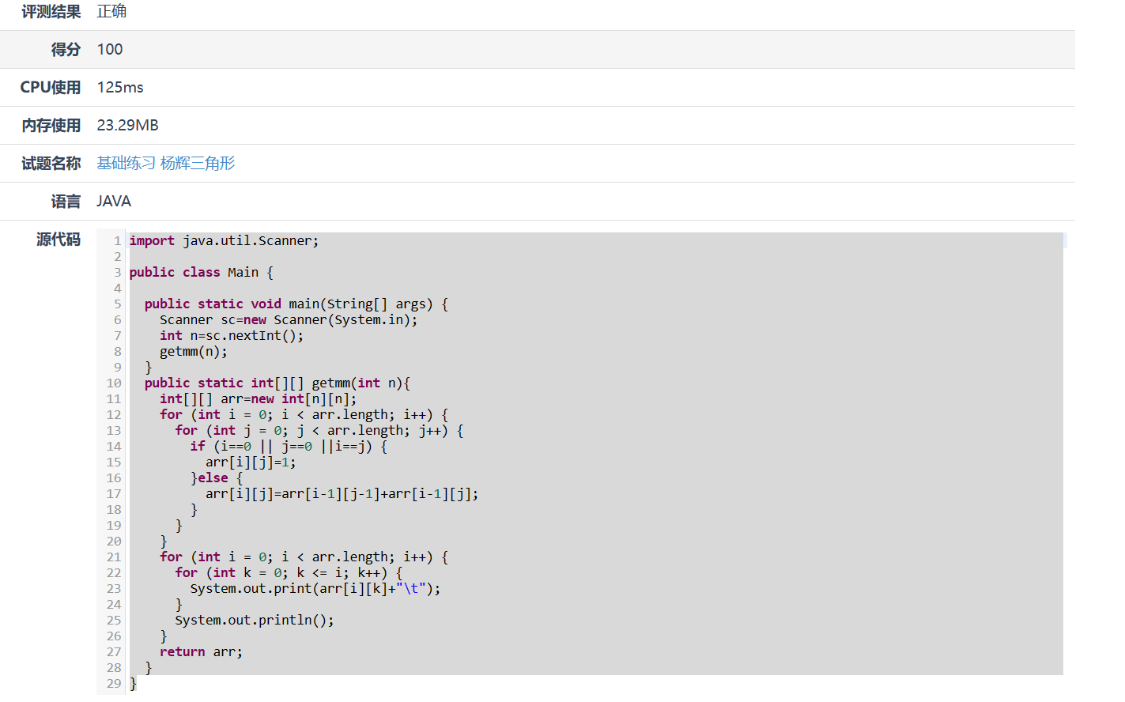Click the 评测结果 label
1125x702 pixels.
51,12
